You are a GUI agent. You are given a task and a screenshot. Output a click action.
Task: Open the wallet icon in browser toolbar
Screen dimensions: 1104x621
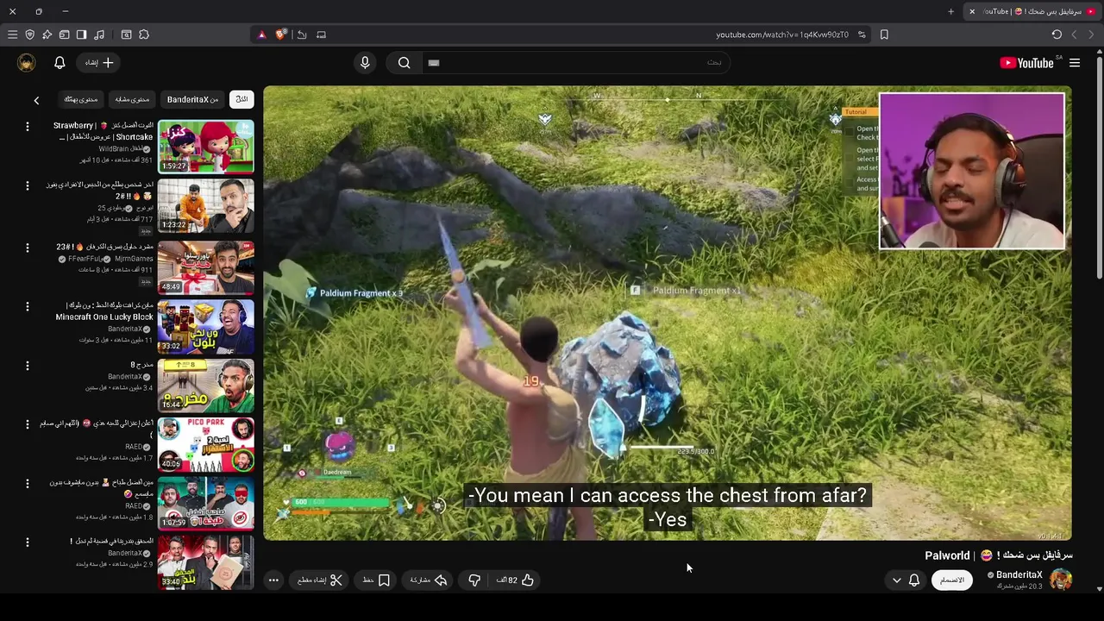[65, 34]
